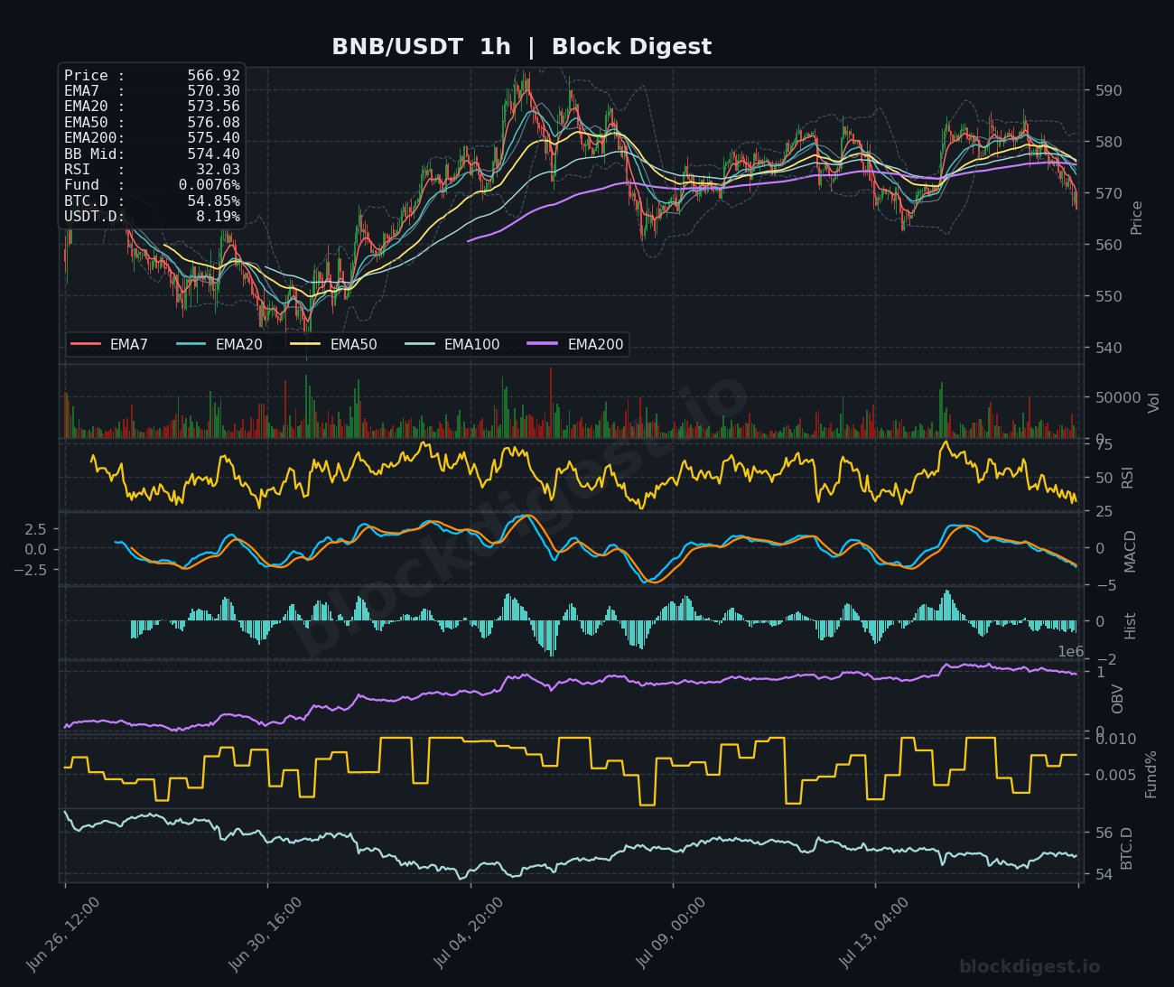
Task: Click the EMA100 legend label
Action: point(471,344)
